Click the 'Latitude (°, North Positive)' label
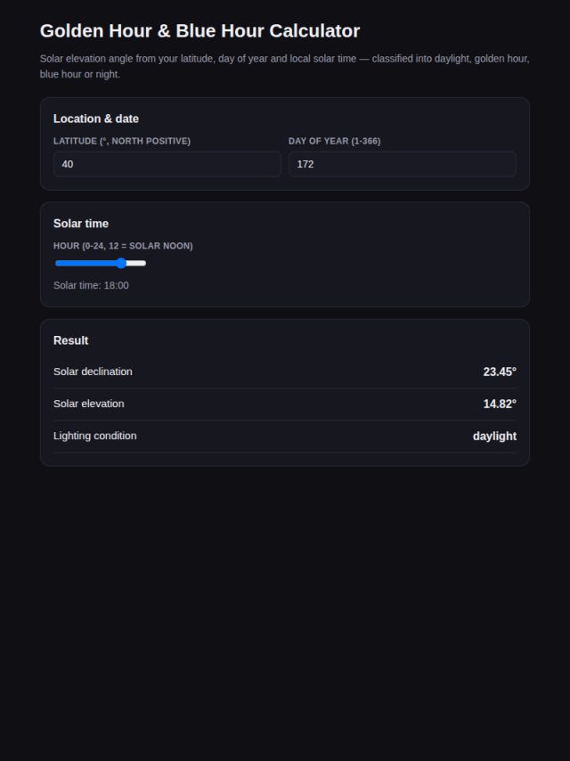Image resolution: width=570 pixels, height=761 pixels. 122,141
